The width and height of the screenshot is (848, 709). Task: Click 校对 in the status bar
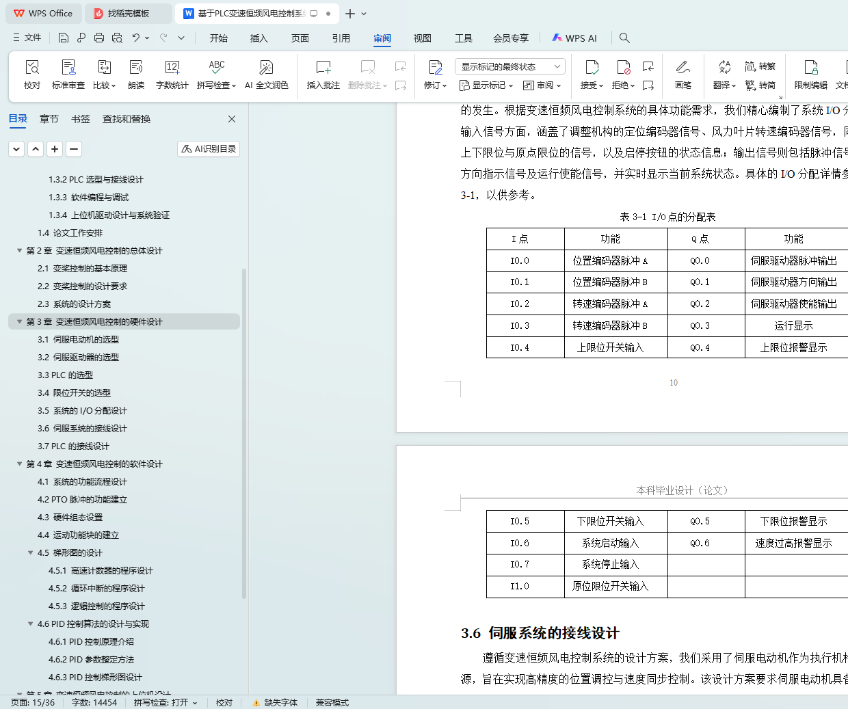tap(224, 702)
